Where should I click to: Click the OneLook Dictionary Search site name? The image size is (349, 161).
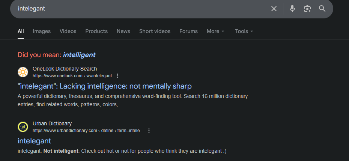pos(65,69)
